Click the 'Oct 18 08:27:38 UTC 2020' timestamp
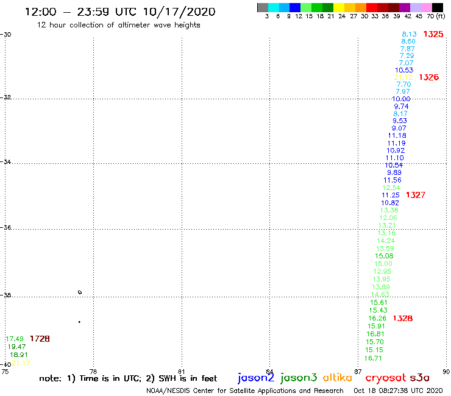This screenshot has width=451, height=396. click(398, 391)
